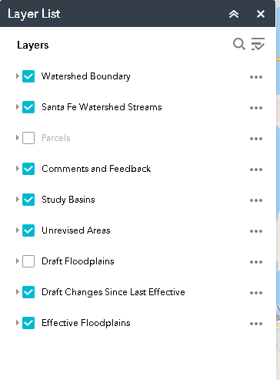Expand Draft Changes Since Last Effective layer
The image size is (280, 380).
(18, 291)
